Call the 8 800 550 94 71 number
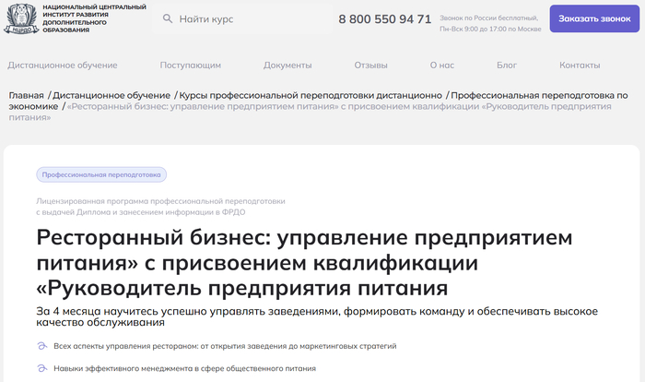Screen dimensions: 645x382 point(384,18)
